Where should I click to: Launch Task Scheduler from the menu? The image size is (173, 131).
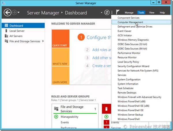click(125, 88)
